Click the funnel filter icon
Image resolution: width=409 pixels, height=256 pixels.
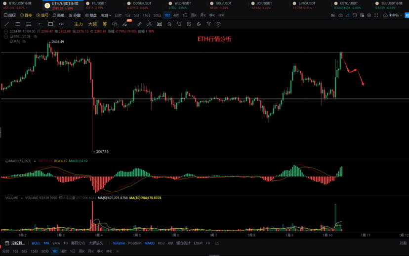(x=208, y=24)
